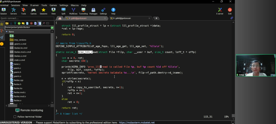Open the Macros menu

(75, 5)
